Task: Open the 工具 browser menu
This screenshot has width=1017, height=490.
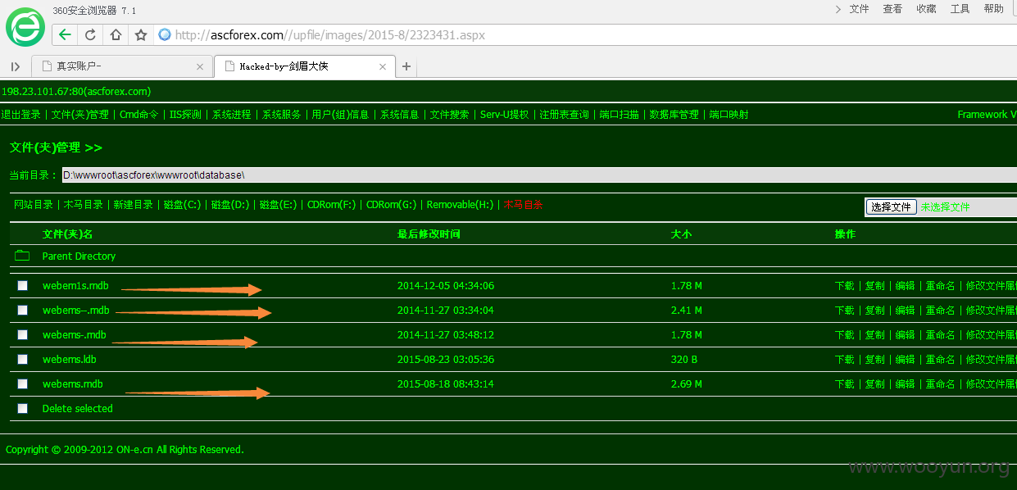Action: click(960, 9)
